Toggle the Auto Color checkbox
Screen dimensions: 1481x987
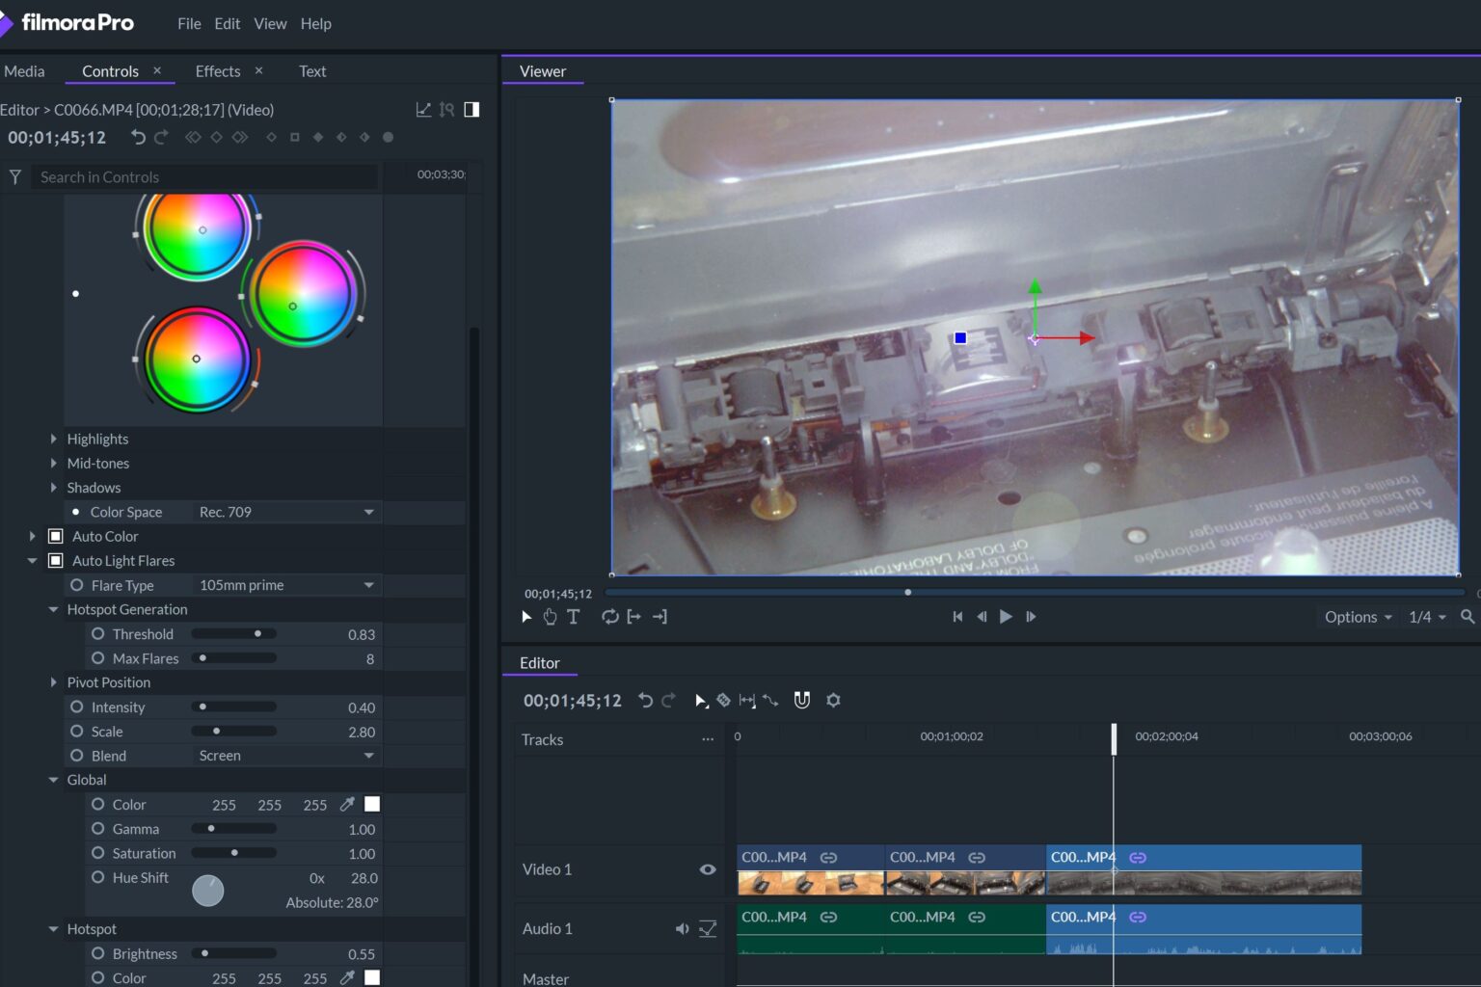coord(56,537)
